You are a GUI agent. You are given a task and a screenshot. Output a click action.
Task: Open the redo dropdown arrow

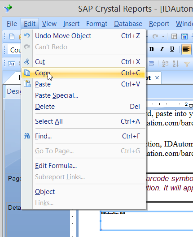163,36
